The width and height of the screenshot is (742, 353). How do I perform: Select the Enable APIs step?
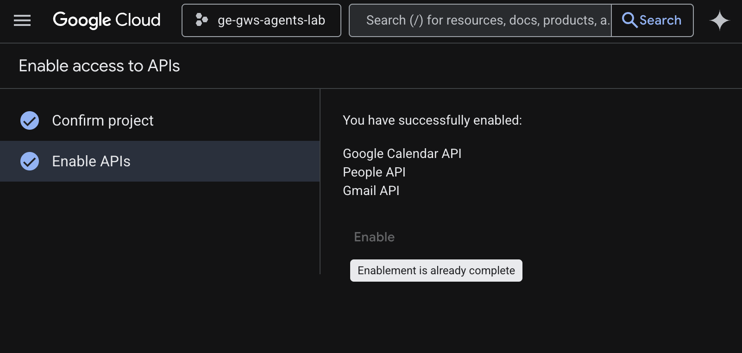(92, 161)
